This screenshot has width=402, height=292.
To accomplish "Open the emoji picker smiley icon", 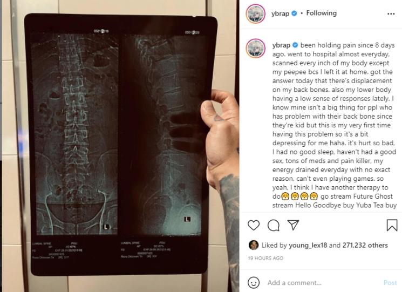I will 254,283.
